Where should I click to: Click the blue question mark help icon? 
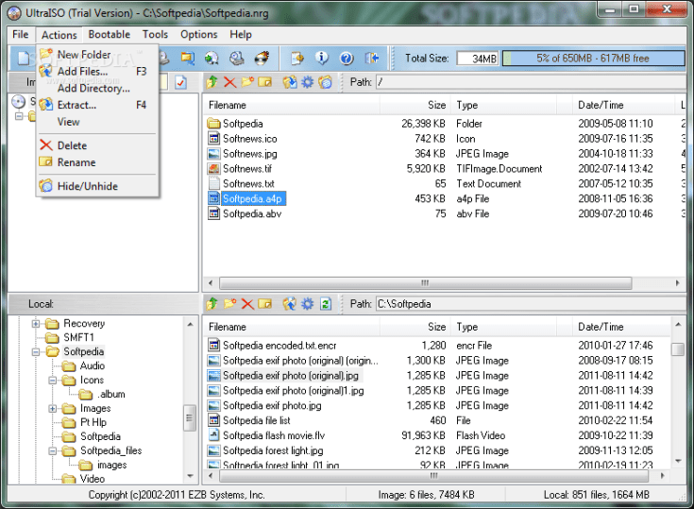(347, 58)
